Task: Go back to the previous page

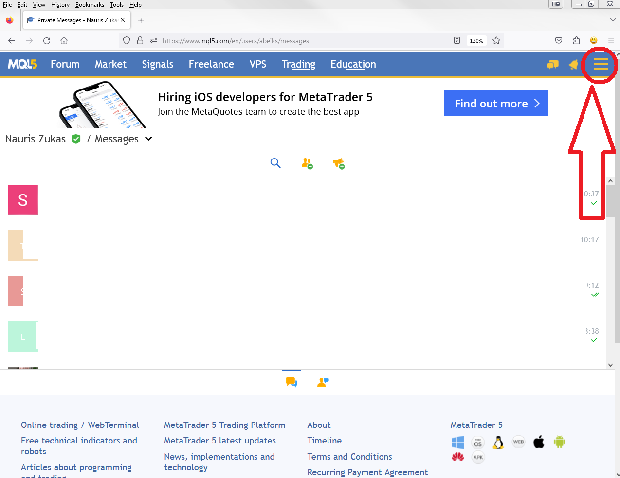Action: click(x=12, y=41)
